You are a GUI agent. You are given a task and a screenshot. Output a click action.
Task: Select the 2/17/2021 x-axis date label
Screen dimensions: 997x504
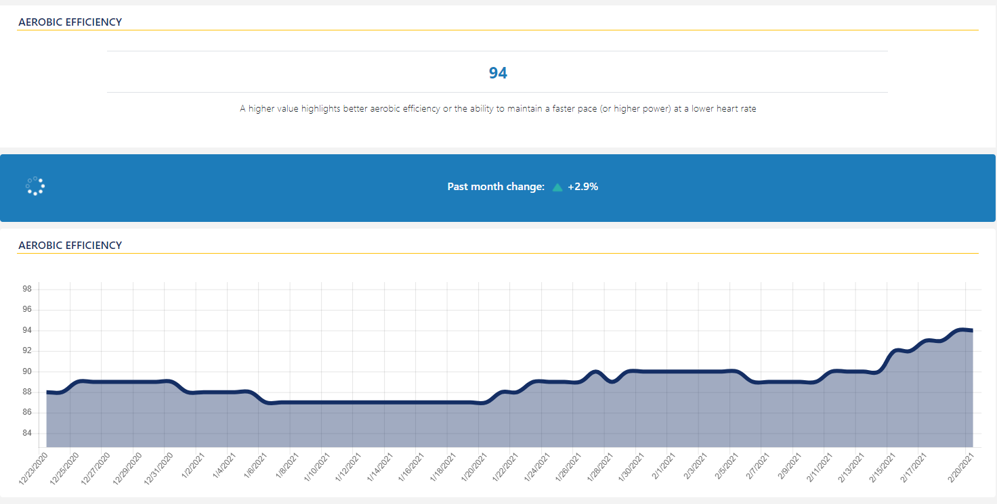[x=914, y=467]
